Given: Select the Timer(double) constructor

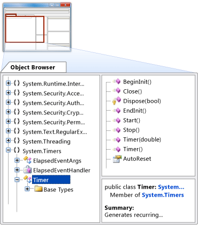Looking at the screenshot, I should click(x=142, y=139).
